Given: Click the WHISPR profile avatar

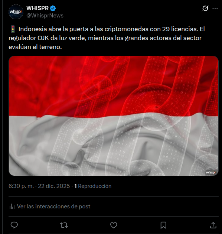Looking at the screenshot, I should point(16,12).
